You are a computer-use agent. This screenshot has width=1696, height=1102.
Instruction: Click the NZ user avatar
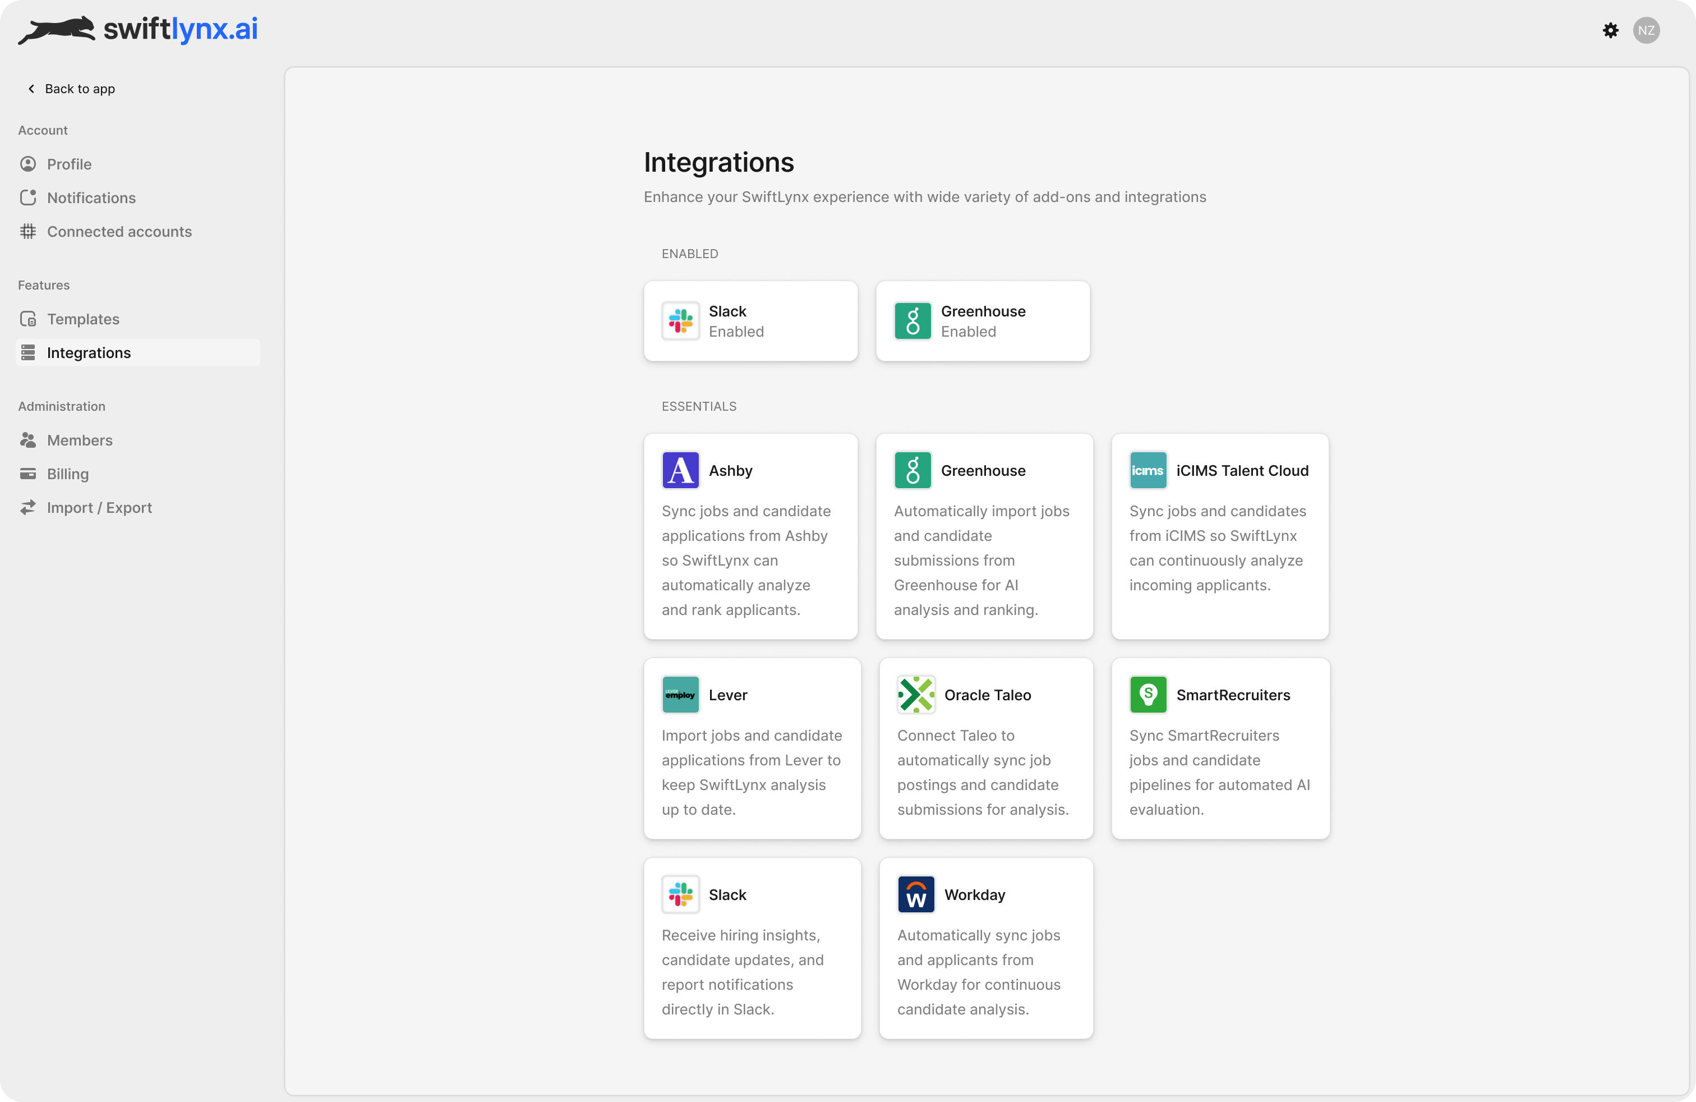pyautogui.click(x=1646, y=30)
